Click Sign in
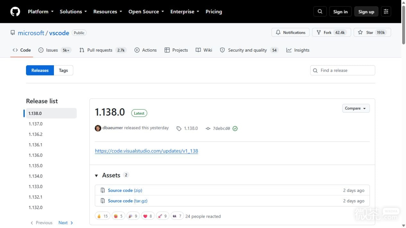This screenshot has height=228, width=406. pos(340,12)
